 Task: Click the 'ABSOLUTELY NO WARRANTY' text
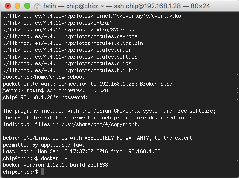(x=117, y=138)
